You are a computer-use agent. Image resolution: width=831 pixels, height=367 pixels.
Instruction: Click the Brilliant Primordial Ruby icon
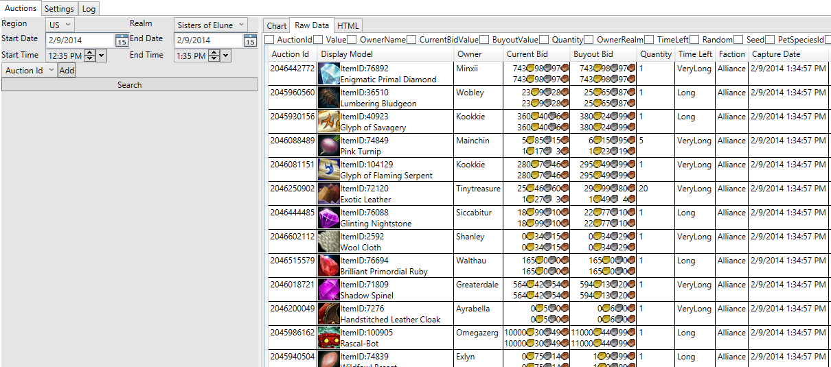(328, 266)
